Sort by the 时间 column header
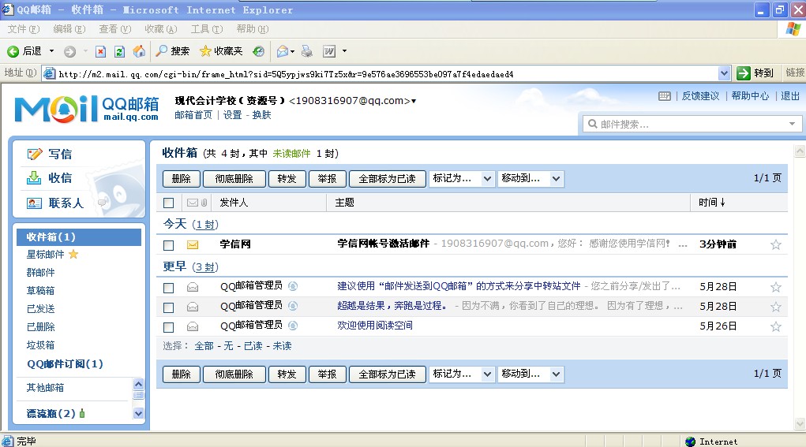Image resolution: width=806 pixels, height=447 pixels. [x=712, y=203]
